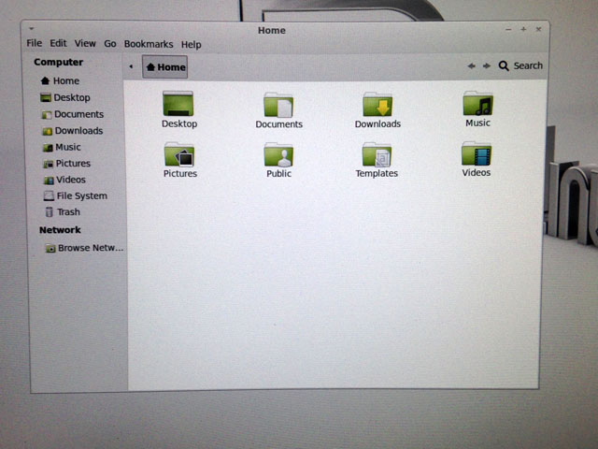The width and height of the screenshot is (598, 449).
Task: Open the Music folder icon in main view
Action: point(477,103)
